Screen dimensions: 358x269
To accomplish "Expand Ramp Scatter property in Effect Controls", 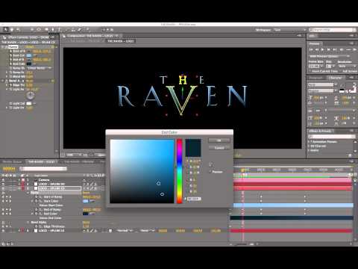I will 7,72.
